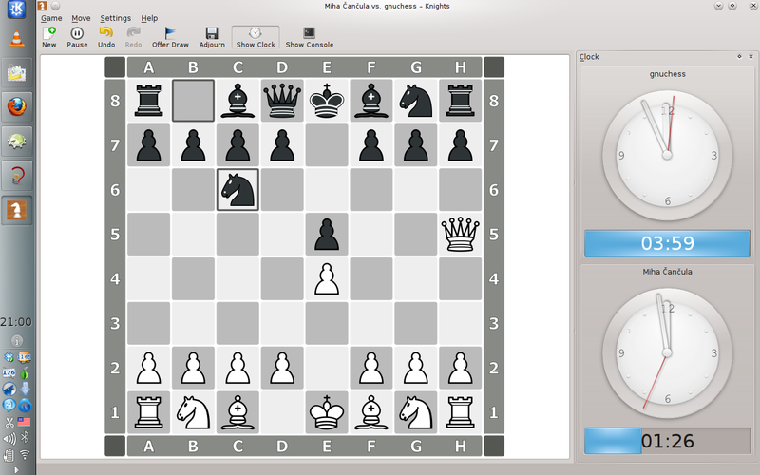
Task: Toggle the Show Clock button
Action: (256, 37)
